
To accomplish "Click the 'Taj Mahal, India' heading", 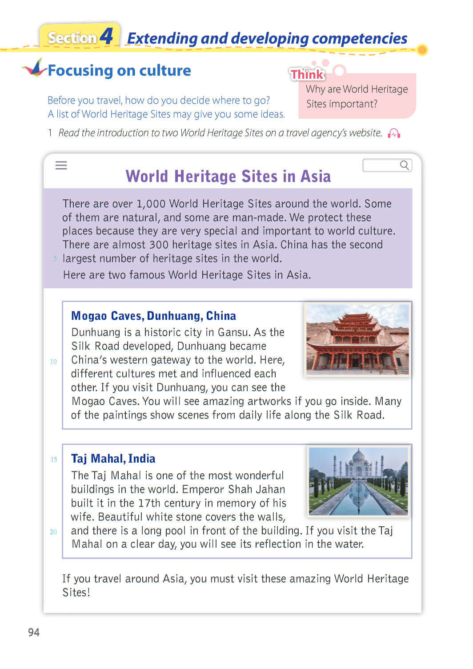I will [113, 459].
